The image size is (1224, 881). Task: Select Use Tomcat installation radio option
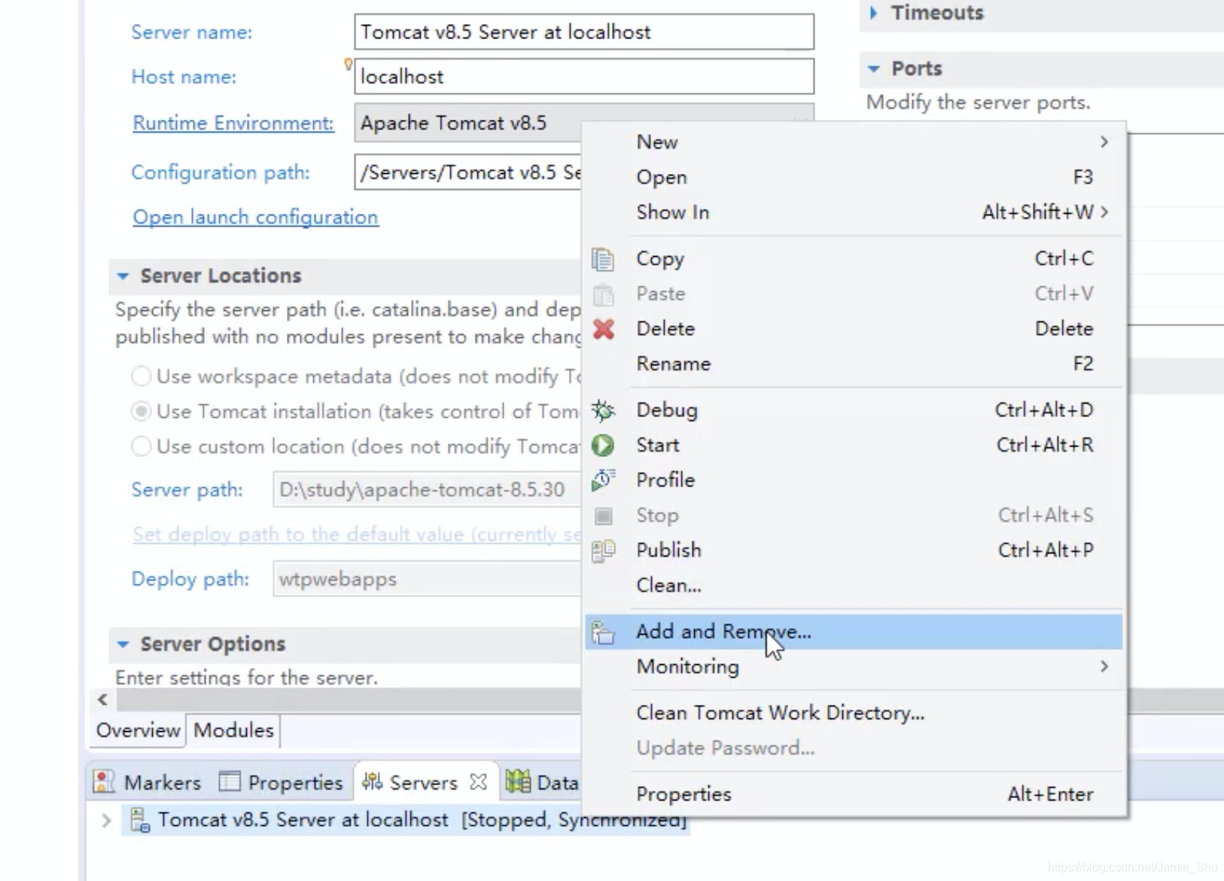141,411
